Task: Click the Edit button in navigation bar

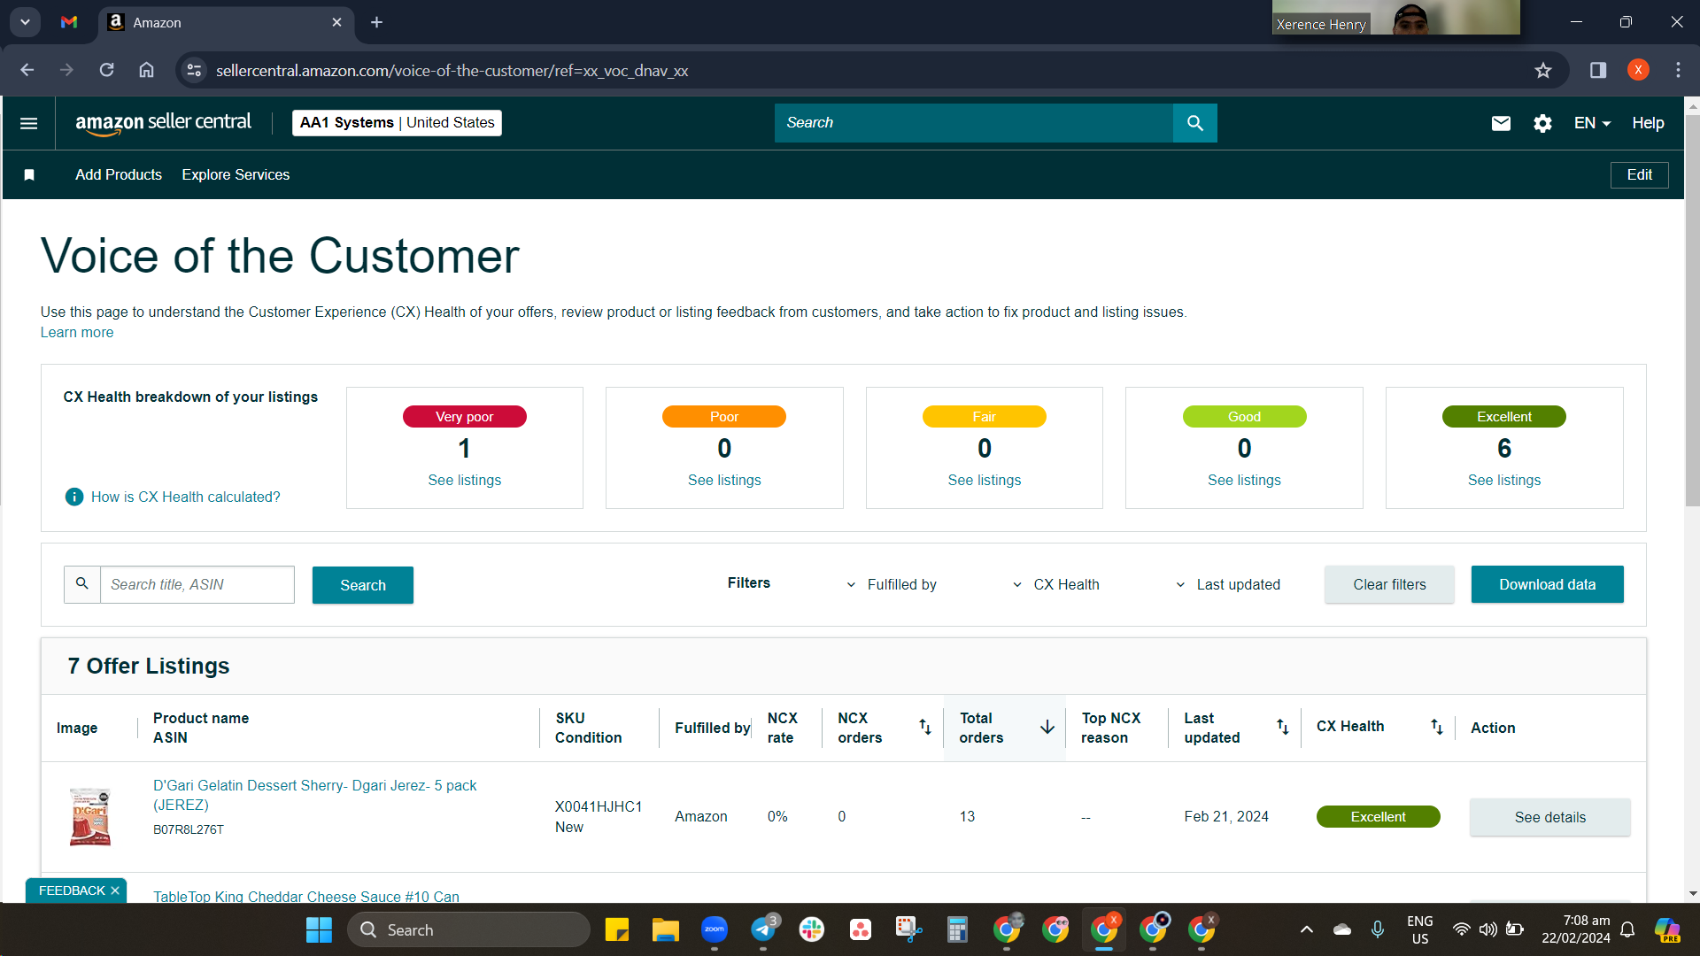Action: (x=1639, y=175)
